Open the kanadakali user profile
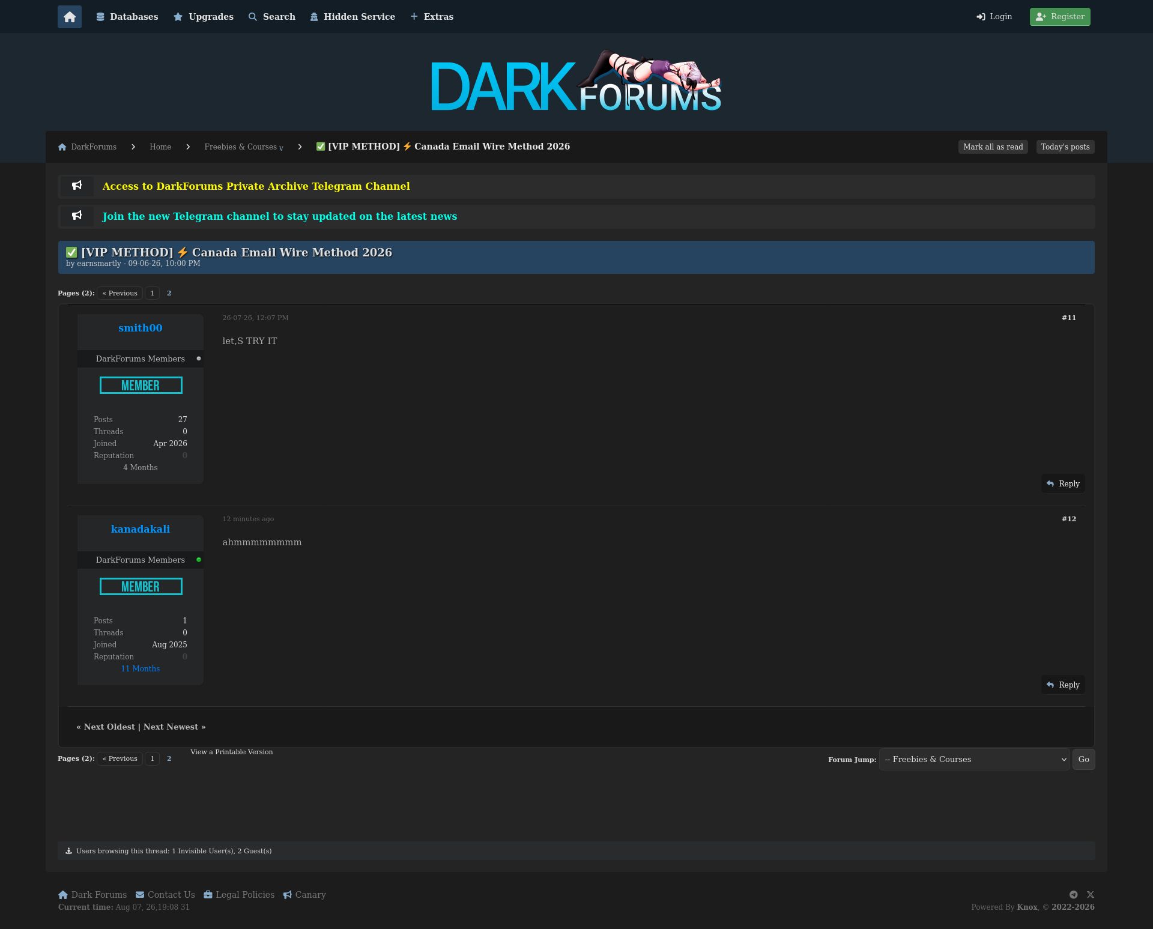Viewport: 1153px width, 929px height. click(141, 529)
